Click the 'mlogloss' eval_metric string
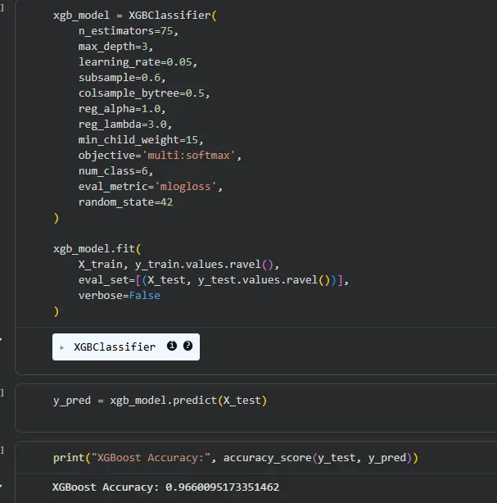This screenshot has height=503, width=497. pos(185,187)
